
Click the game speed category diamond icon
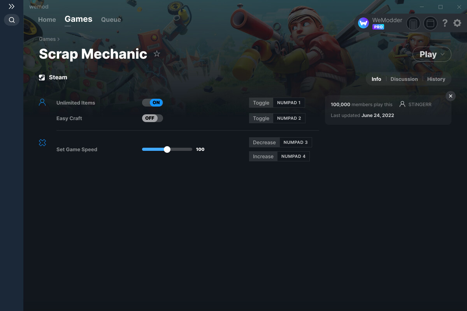[42, 143]
